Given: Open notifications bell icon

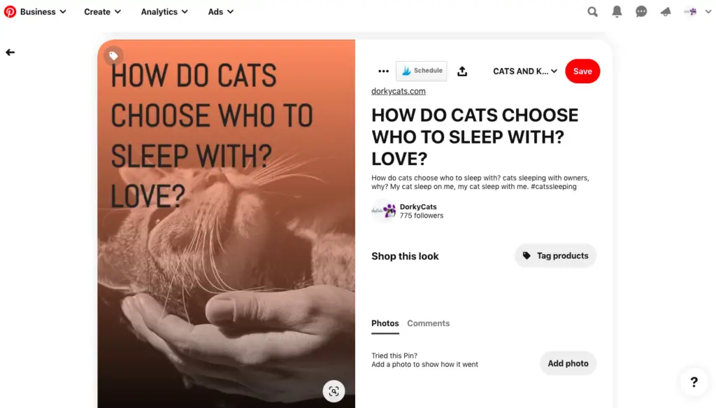Looking at the screenshot, I should [x=617, y=12].
